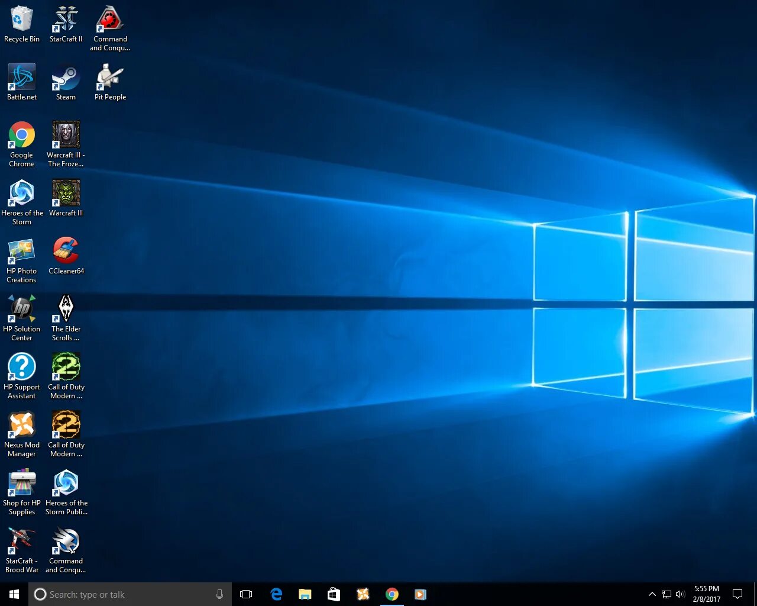Click the green Call of Duty Modern shortcut
Viewport: 757px width, 606px height.
tap(66, 376)
